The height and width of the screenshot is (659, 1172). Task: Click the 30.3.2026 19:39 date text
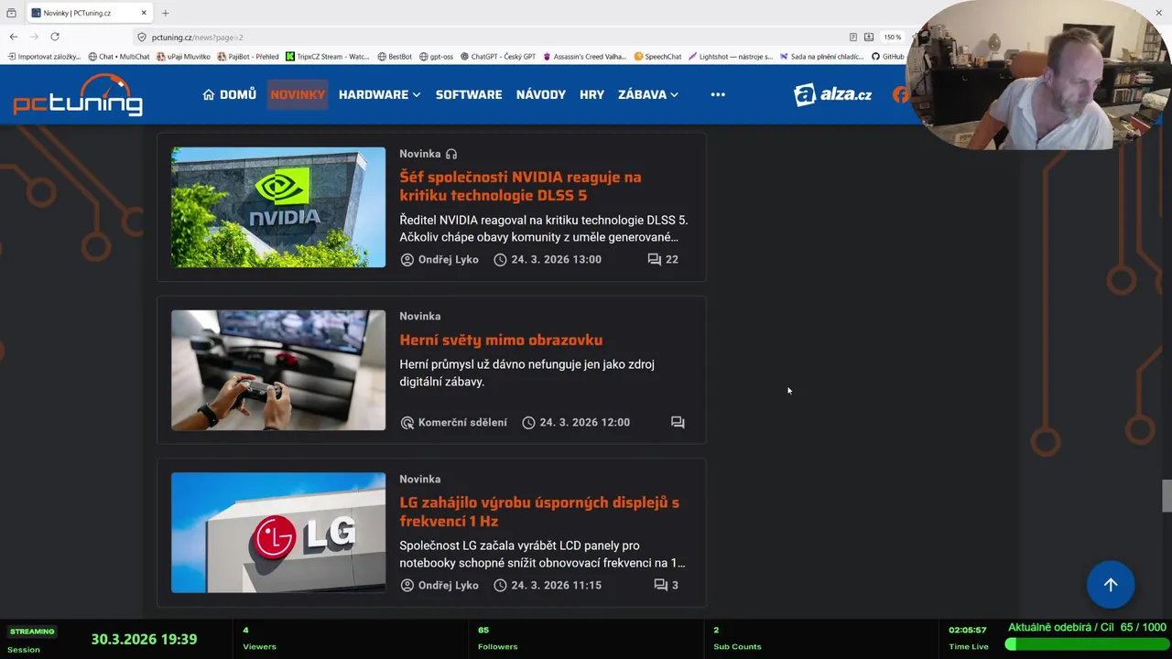[144, 639]
